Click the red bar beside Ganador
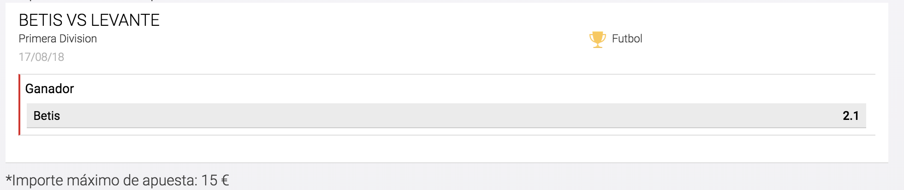Viewport: 904px width, 190px height. (x=19, y=105)
